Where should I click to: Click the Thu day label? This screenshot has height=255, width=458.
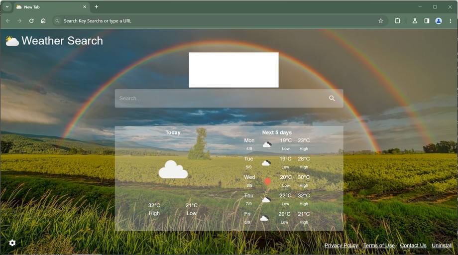point(249,195)
